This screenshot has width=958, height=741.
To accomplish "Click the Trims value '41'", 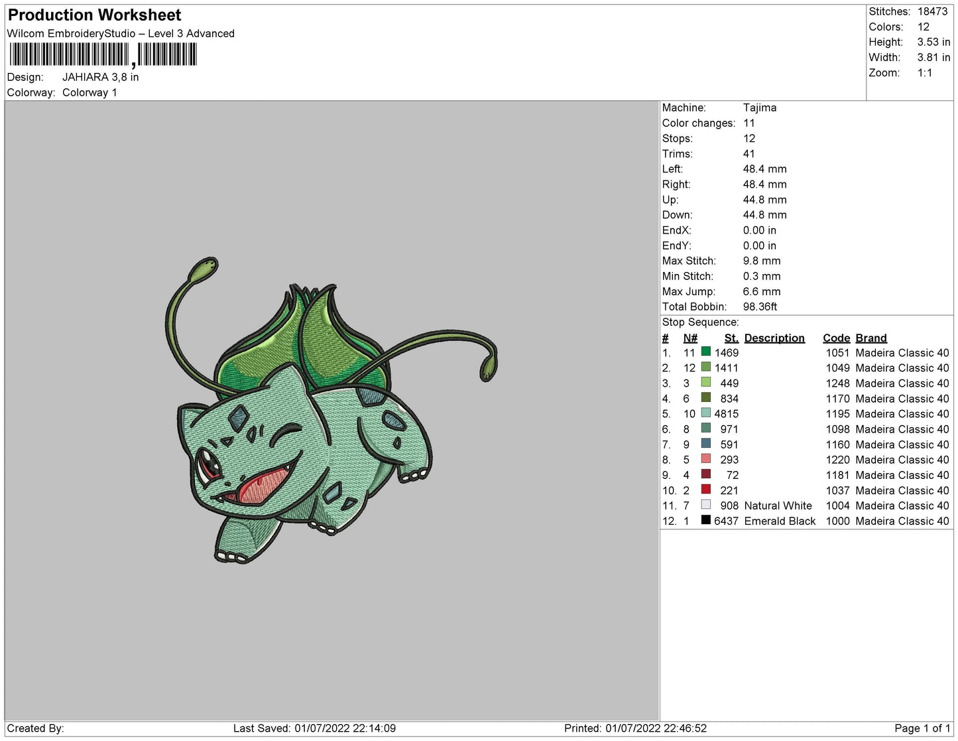I will (749, 153).
